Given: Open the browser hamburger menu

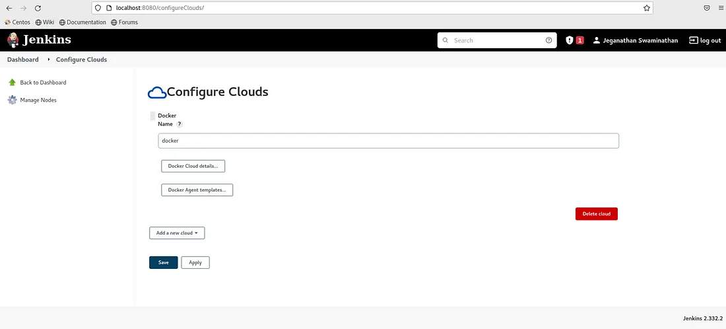Looking at the screenshot, I should click(x=721, y=8).
